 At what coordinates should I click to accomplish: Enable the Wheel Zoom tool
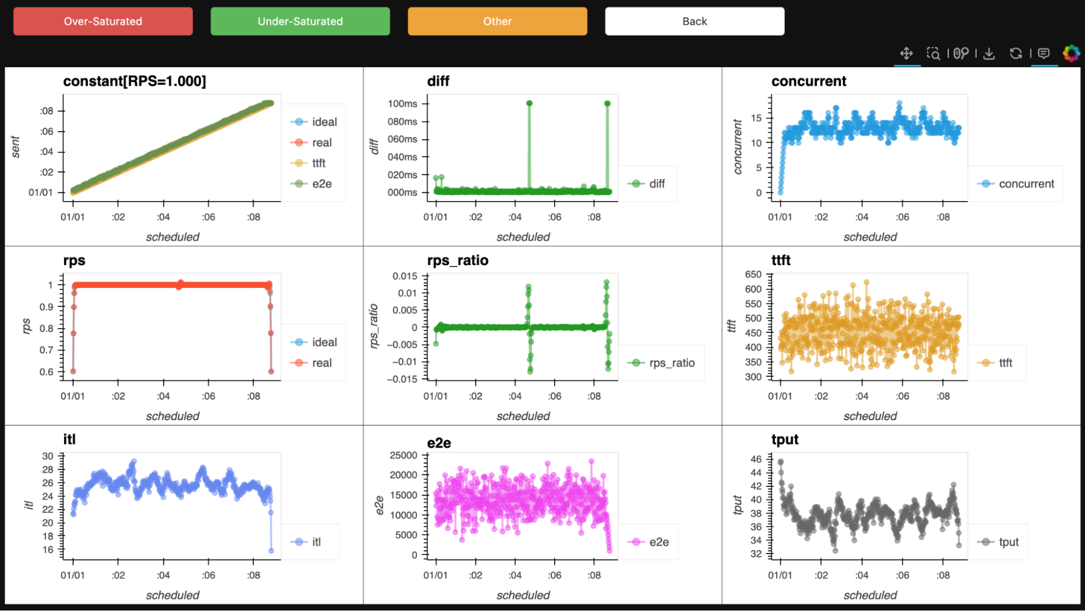click(x=961, y=53)
